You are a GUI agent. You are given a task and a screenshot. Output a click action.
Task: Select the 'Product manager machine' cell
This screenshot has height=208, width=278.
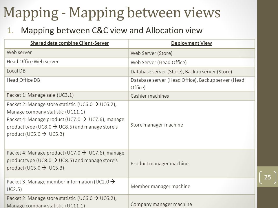(192, 164)
